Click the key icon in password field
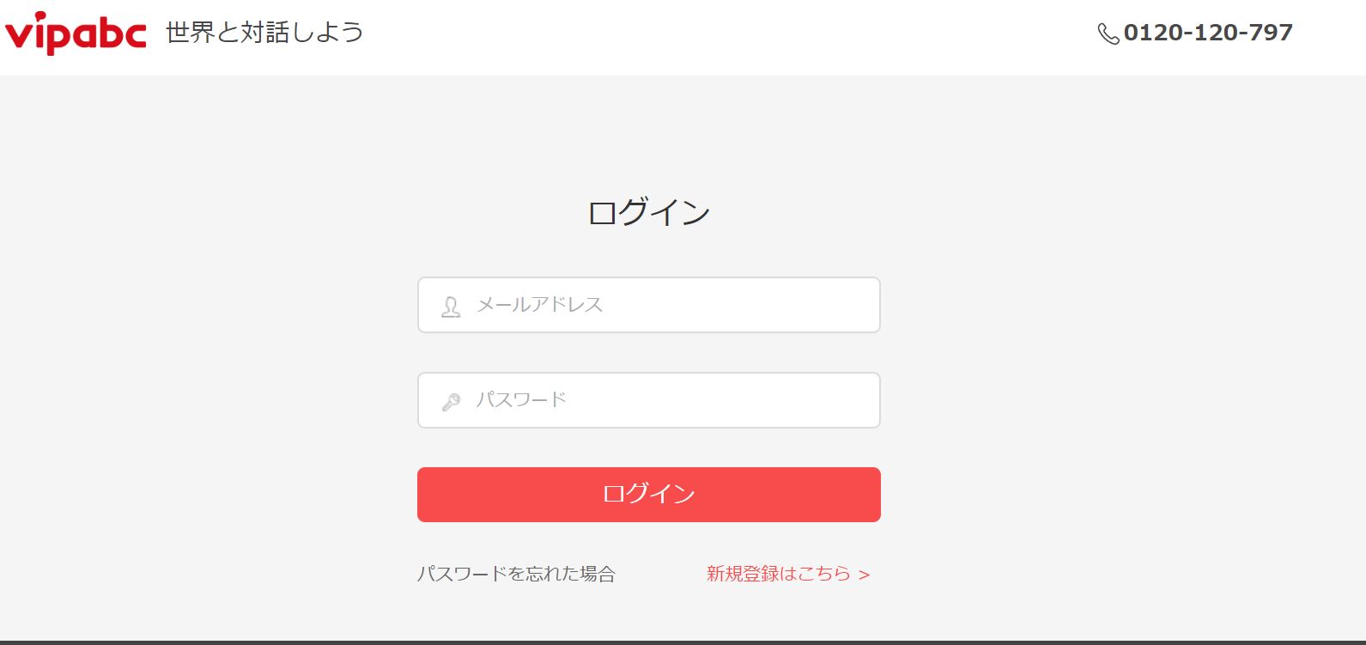Viewport: 1366px width, 645px height. (451, 402)
